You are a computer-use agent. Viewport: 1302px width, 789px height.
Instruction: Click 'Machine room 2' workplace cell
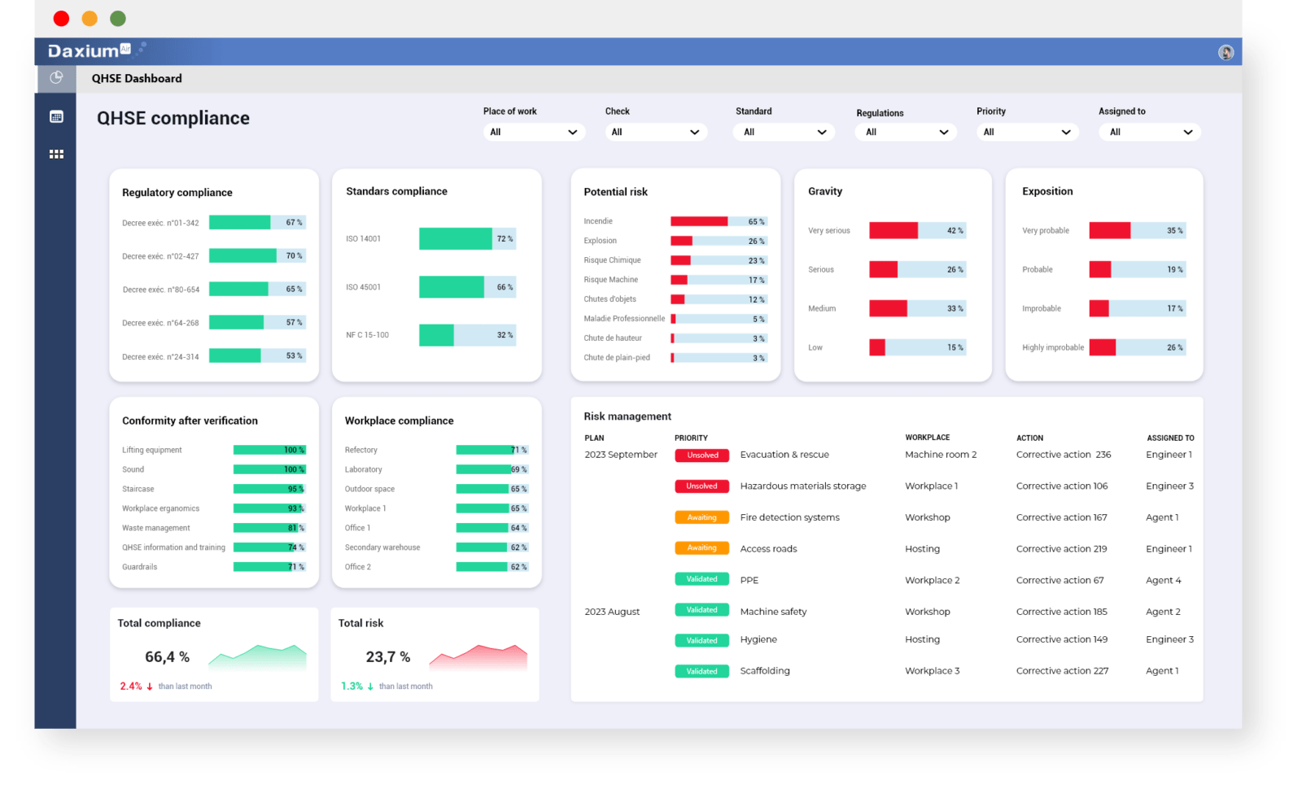click(941, 455)
